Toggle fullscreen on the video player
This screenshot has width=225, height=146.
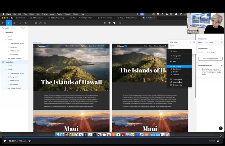click(x=218, y=141)
